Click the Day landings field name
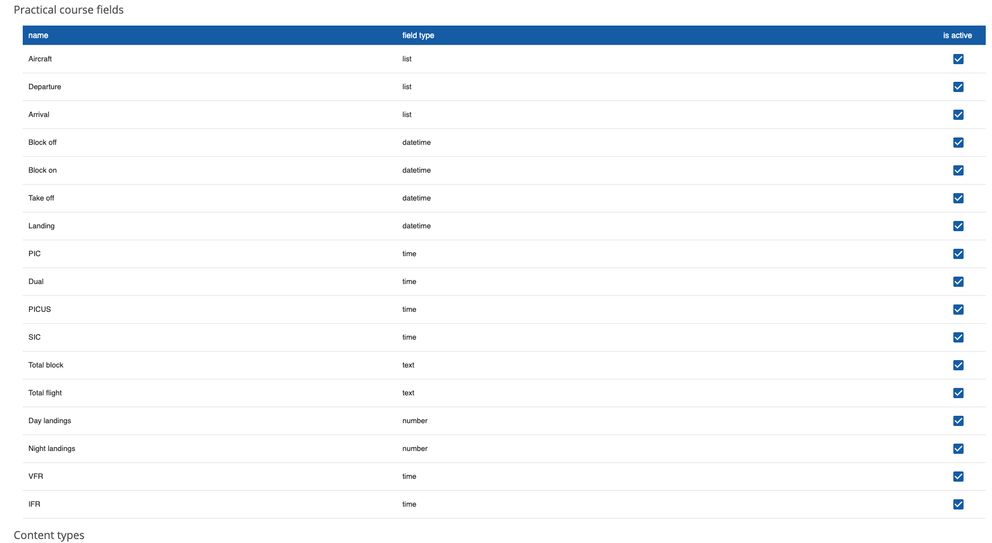The image size is (992, 543). click(49, 421)
